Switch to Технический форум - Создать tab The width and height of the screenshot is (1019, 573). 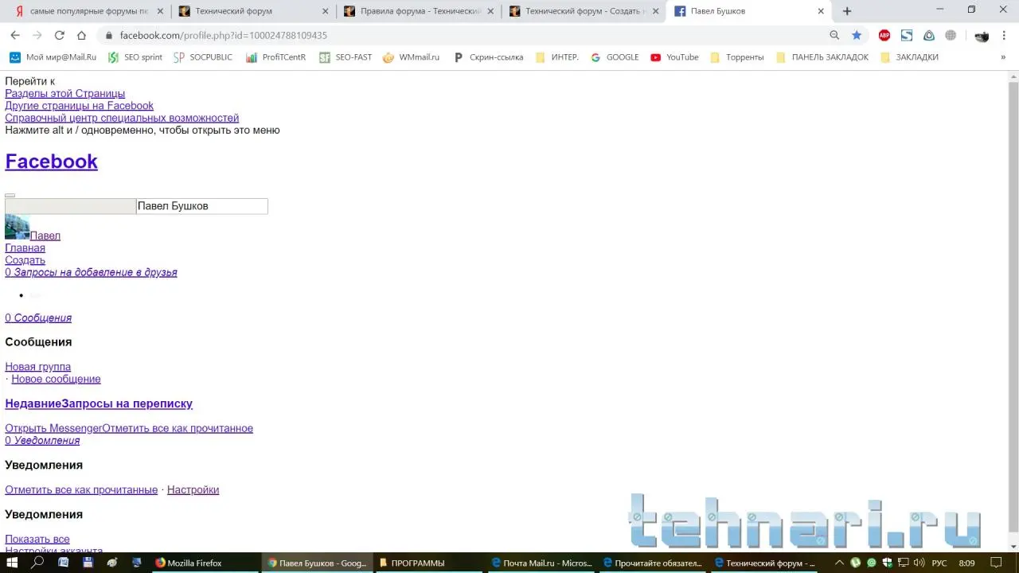584,11
